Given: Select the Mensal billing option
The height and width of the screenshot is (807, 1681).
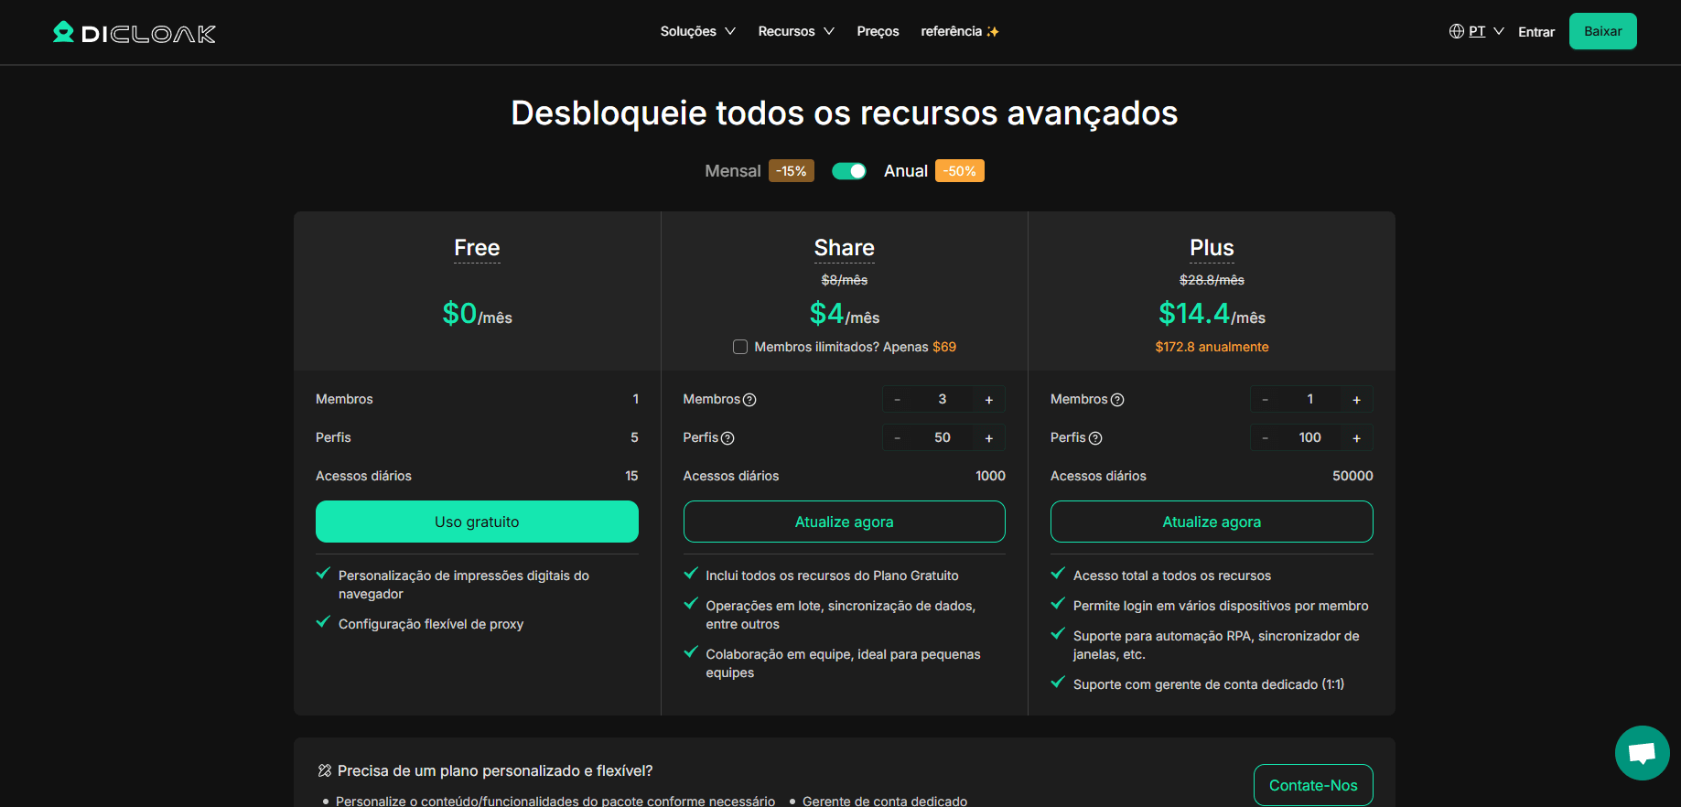Looking at the screenshot, I should (732, 171).
